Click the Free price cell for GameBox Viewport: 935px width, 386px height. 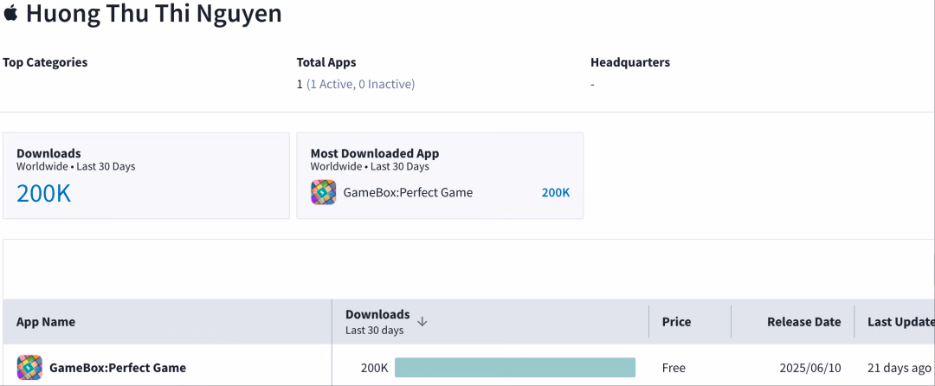coord(674,368)
